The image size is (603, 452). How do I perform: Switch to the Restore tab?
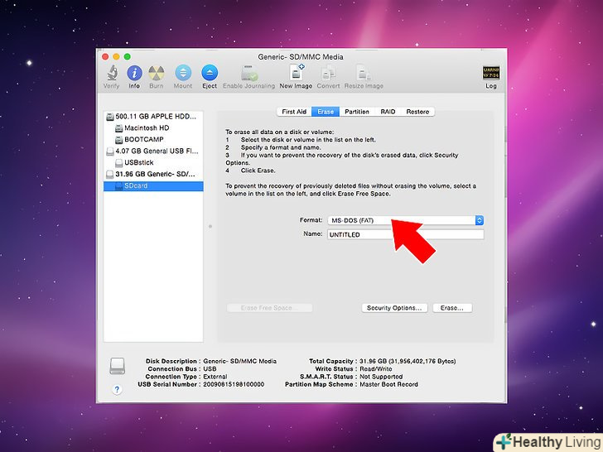[417, 112]
